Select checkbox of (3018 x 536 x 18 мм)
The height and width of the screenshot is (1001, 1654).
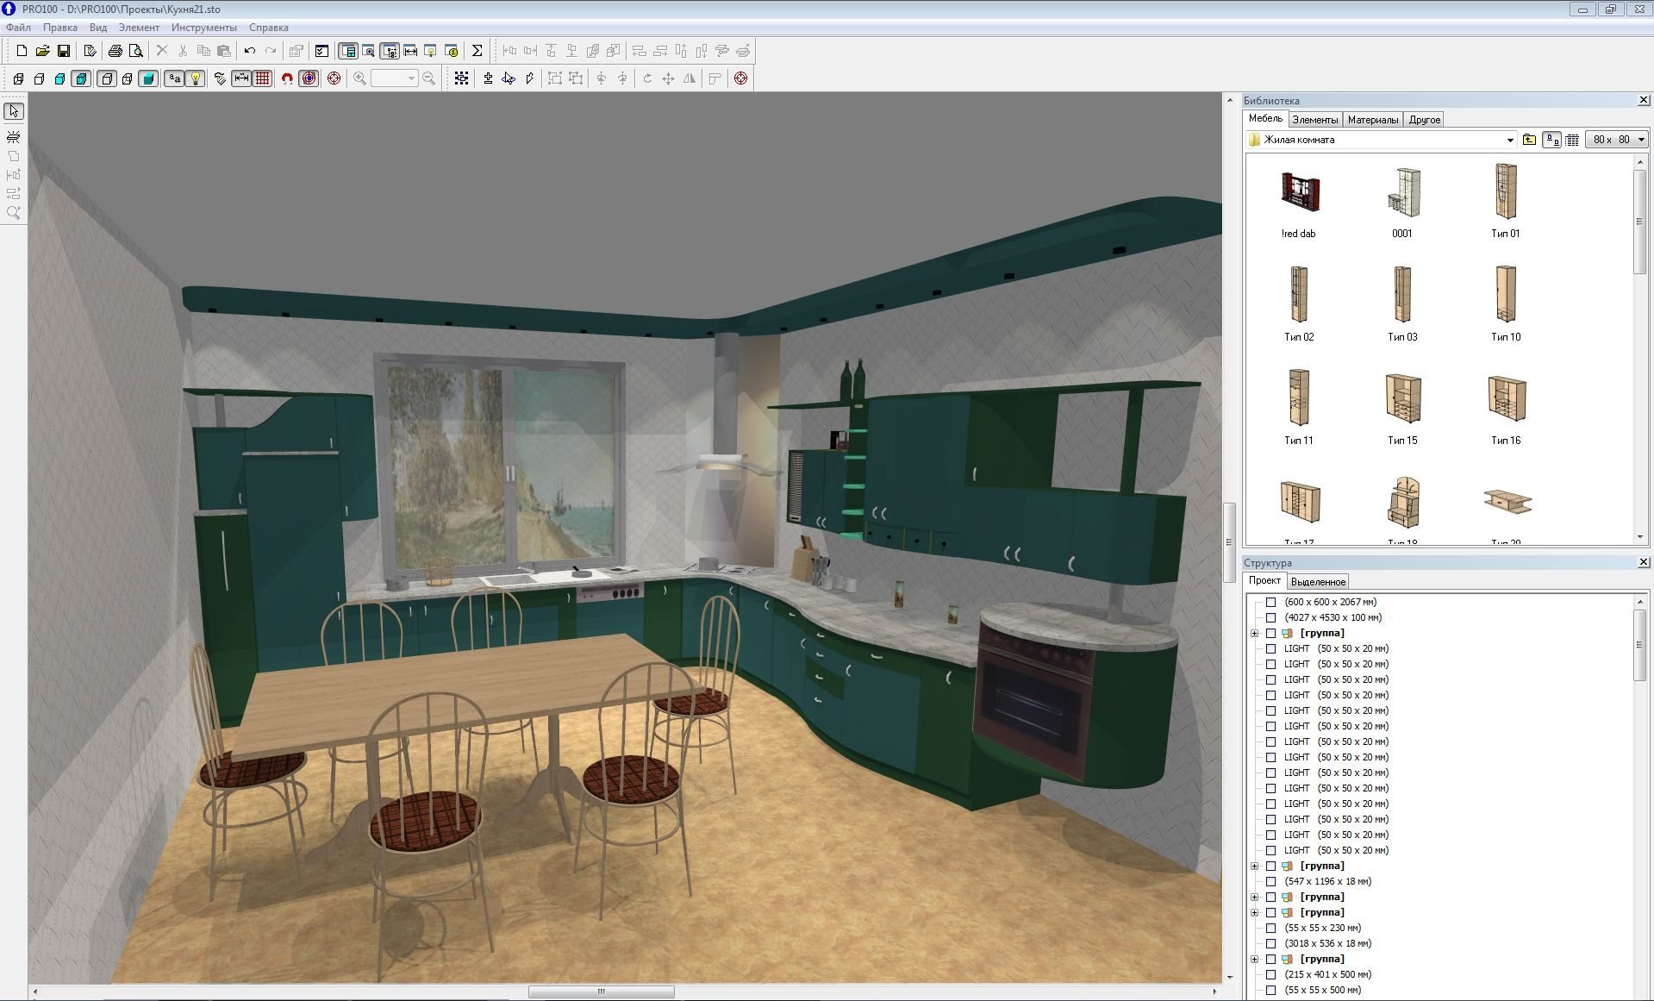coord(1270,943)
